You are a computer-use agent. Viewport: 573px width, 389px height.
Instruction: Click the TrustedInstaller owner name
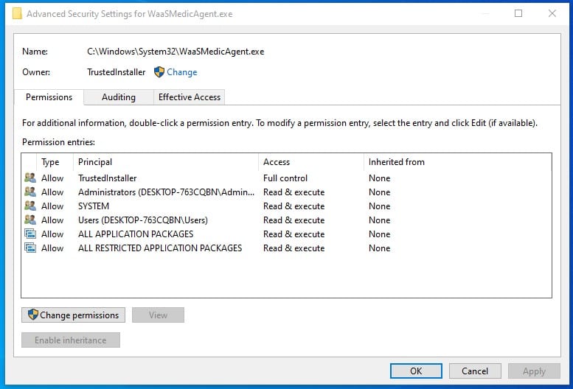click(117, 72)
